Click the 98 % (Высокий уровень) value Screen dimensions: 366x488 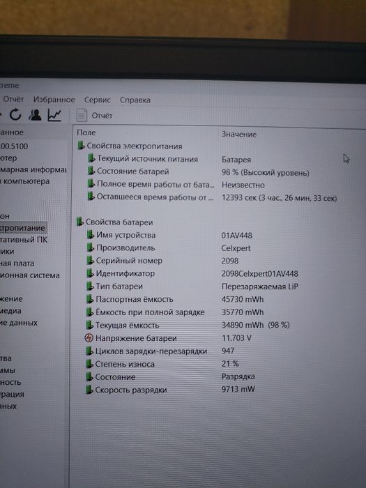[x=266, y=173]
